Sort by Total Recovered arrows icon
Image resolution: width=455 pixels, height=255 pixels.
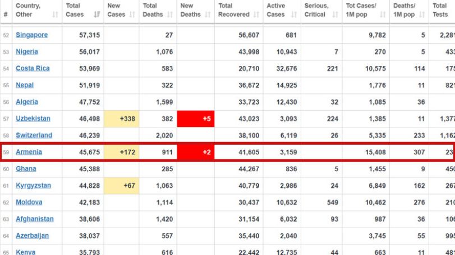pos(256,15)
